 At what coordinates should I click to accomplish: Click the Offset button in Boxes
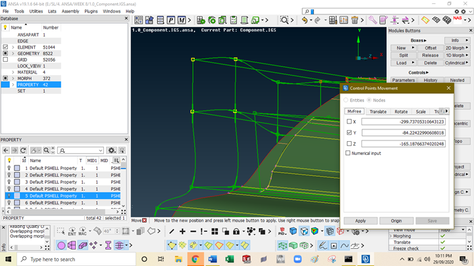pyautogui.click(x=430, y=48)
